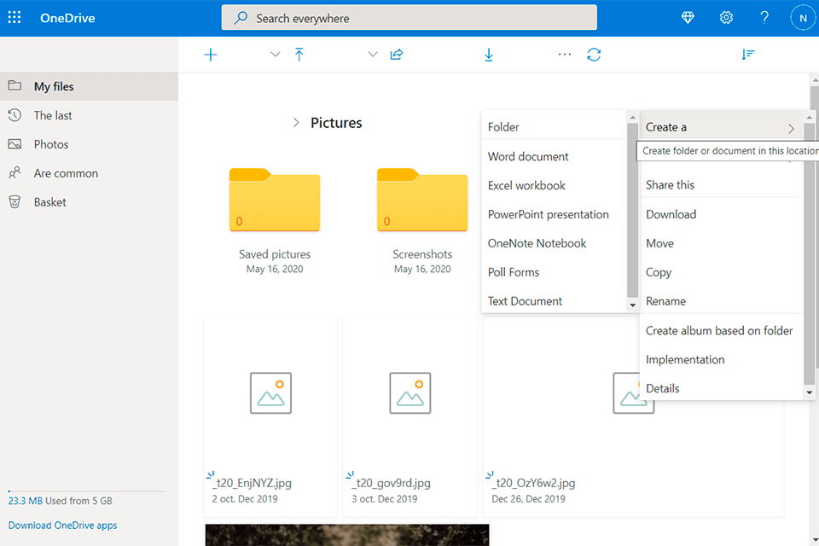The width and height of the screenshot is (819, 546).
Task: Click the Download OneDrive apps link
Action: [62, 526]
